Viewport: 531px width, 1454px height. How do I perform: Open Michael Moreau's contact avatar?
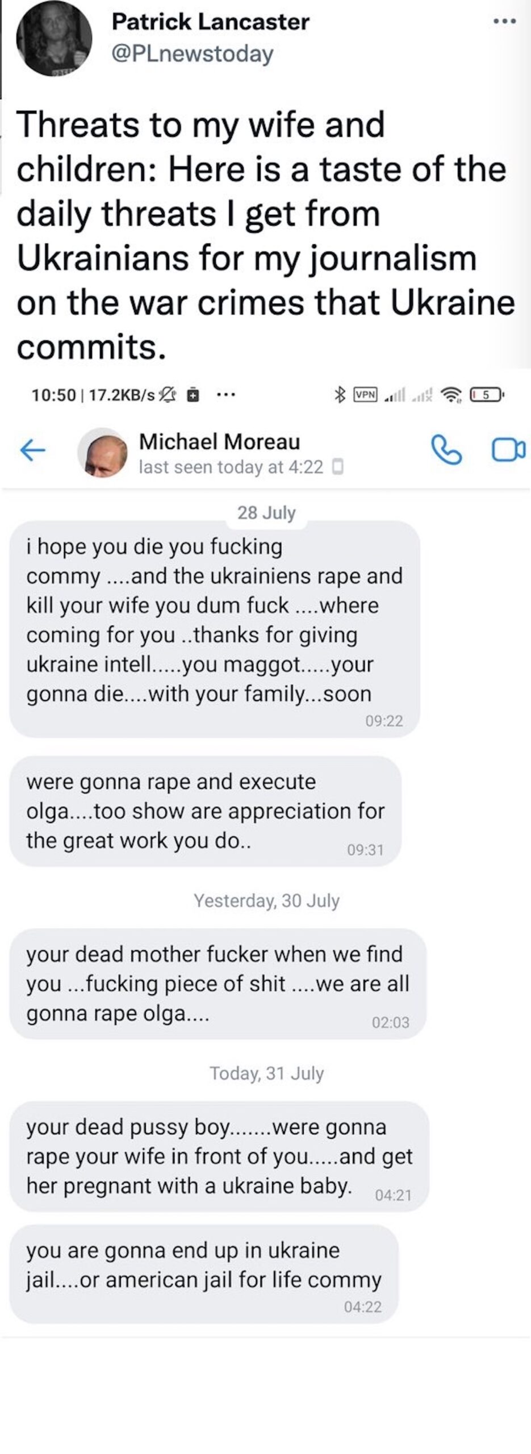pyautogui.click(x=102, y=452)
